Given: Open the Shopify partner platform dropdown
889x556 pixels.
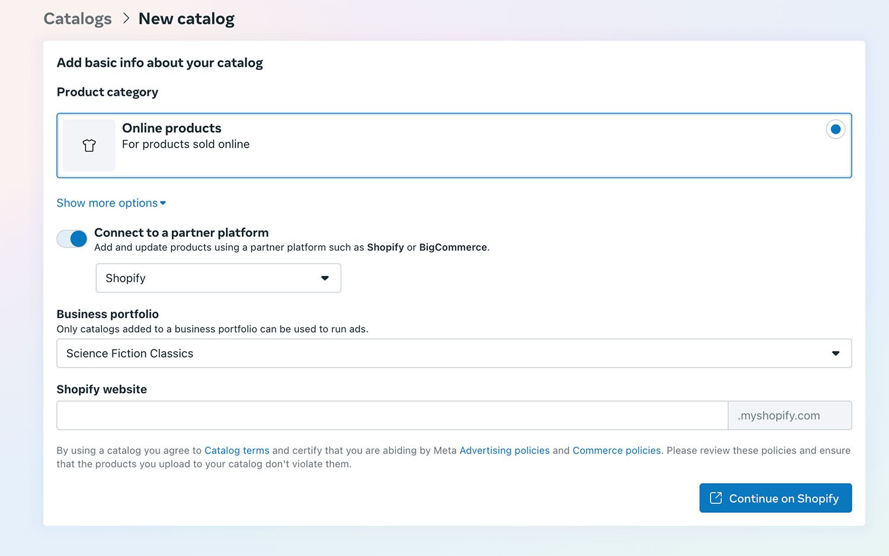Looking at the screenshot, I should (218, 278).
